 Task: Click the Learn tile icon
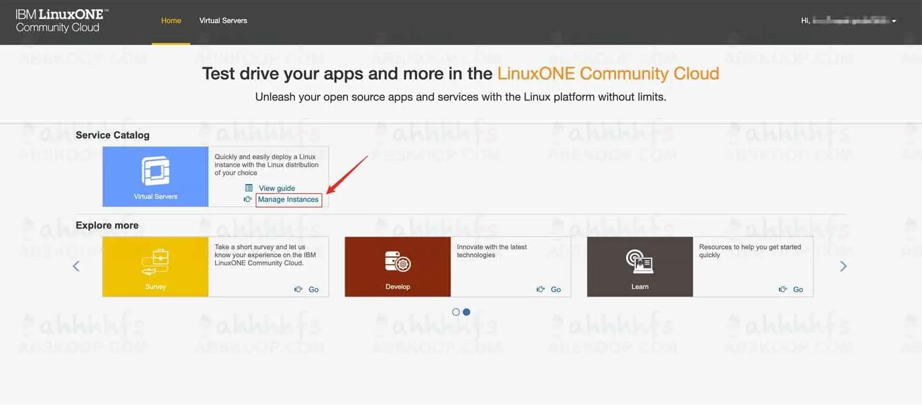(640, 261)
